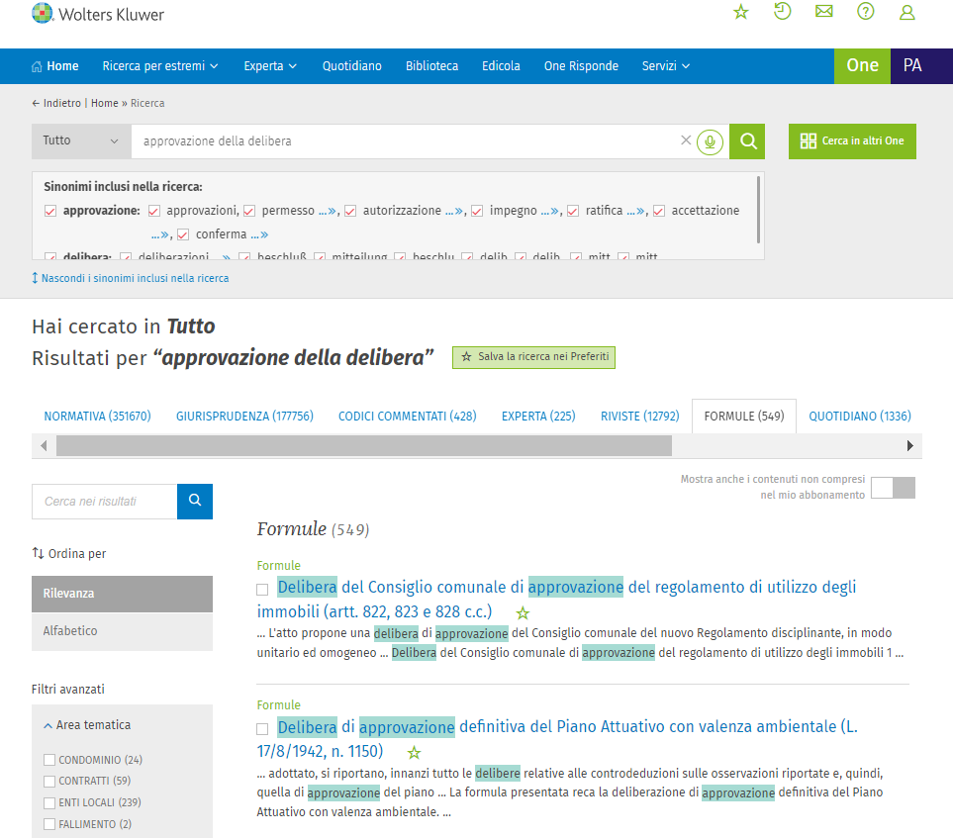Expand the Experta menu dropdown
The image size is (953, 838).
(x=270, y=66)
